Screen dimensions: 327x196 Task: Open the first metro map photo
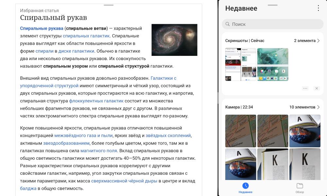(240, 131)
